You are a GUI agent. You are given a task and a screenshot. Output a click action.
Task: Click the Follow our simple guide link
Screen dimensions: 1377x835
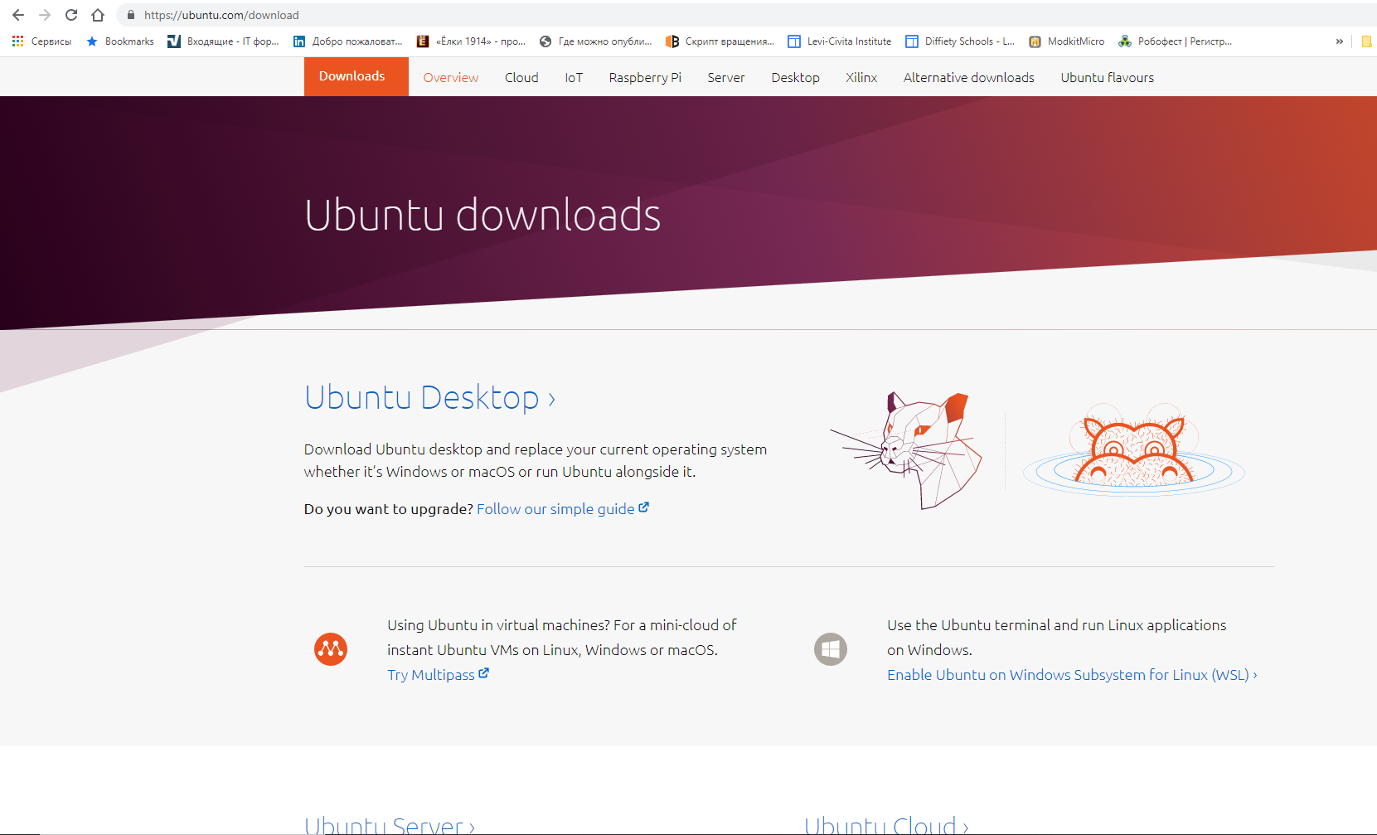562,508
